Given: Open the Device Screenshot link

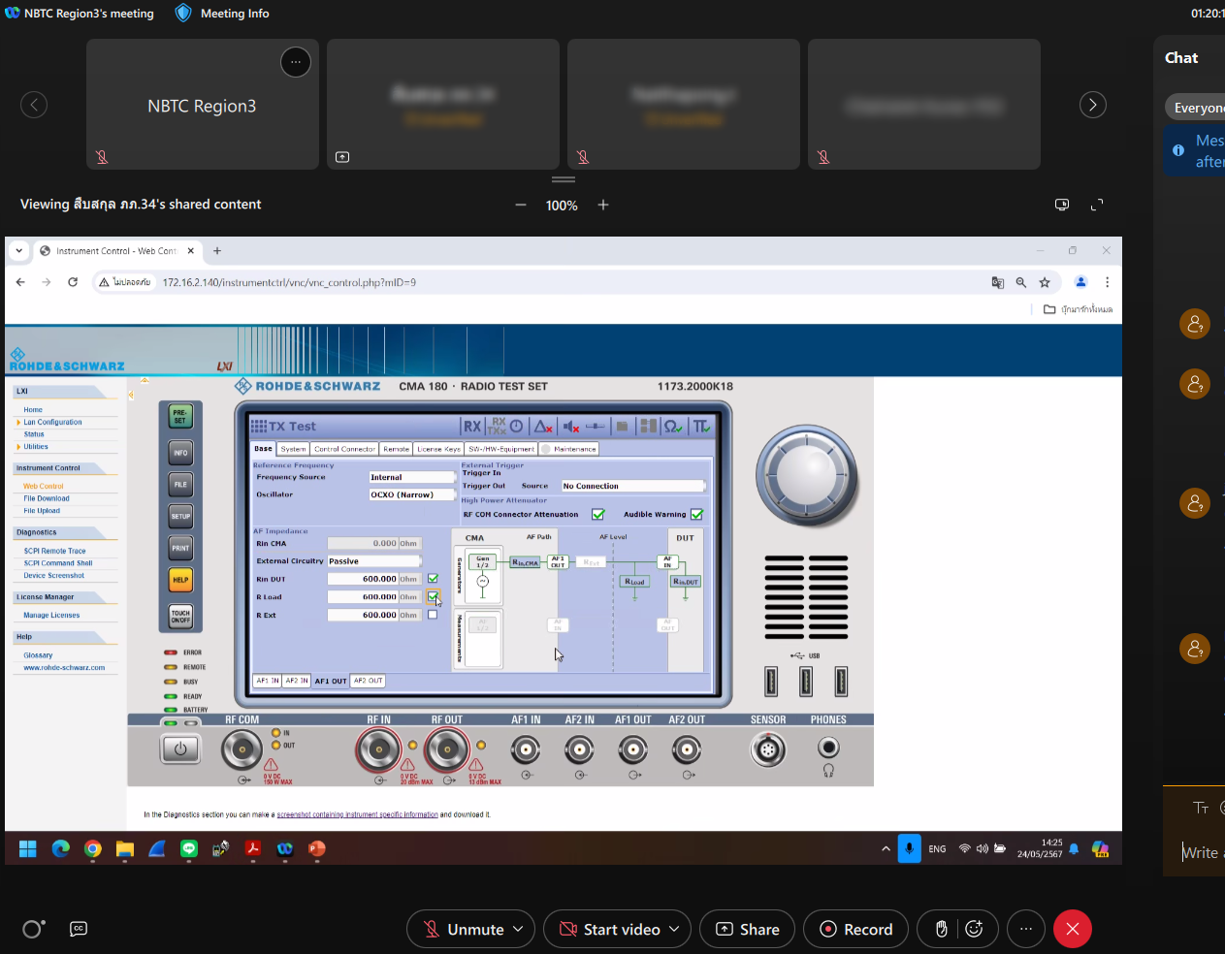Looking at the screenshot, I should point(53,576).
